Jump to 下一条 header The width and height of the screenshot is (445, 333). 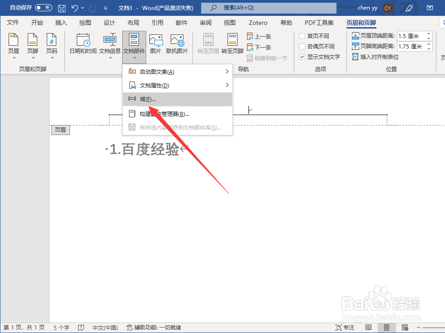point(259,47)
